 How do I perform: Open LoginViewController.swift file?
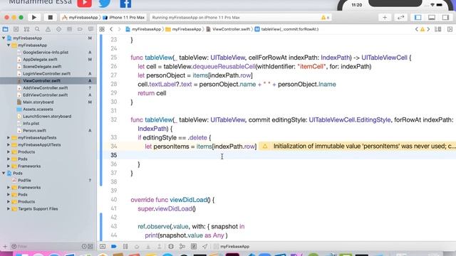coord(46,73)
